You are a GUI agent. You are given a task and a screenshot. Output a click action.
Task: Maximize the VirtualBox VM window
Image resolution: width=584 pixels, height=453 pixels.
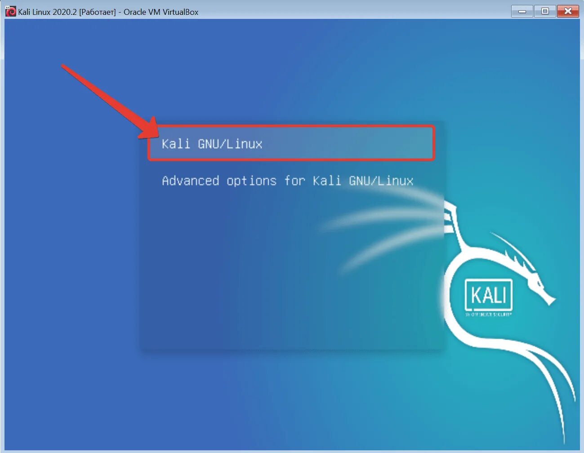click(x=545, y=11)
